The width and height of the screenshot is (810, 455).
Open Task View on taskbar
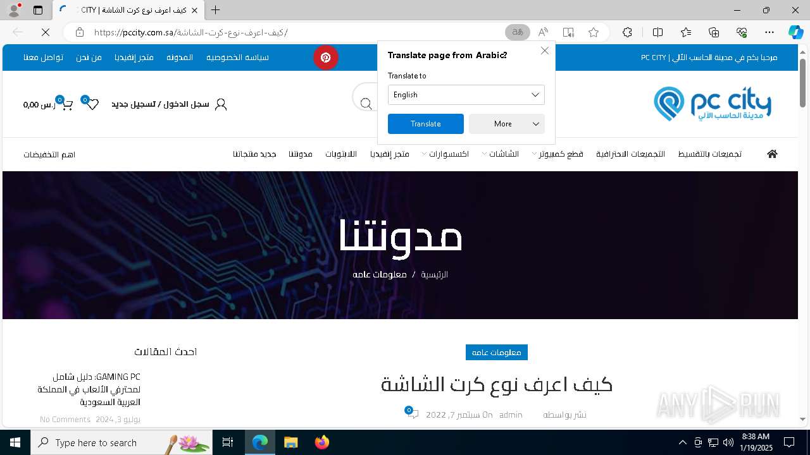tap(228, 442)
